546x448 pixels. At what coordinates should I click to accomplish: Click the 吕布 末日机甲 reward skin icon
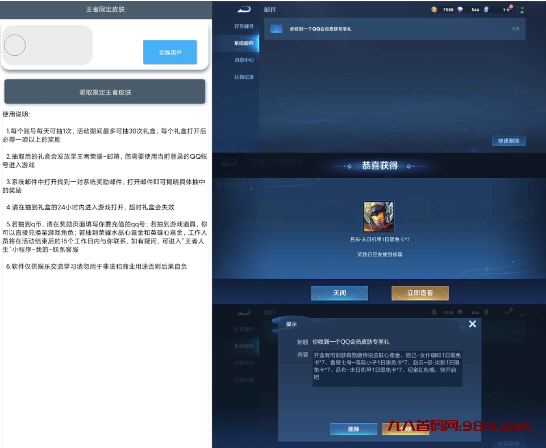[379, 217]
